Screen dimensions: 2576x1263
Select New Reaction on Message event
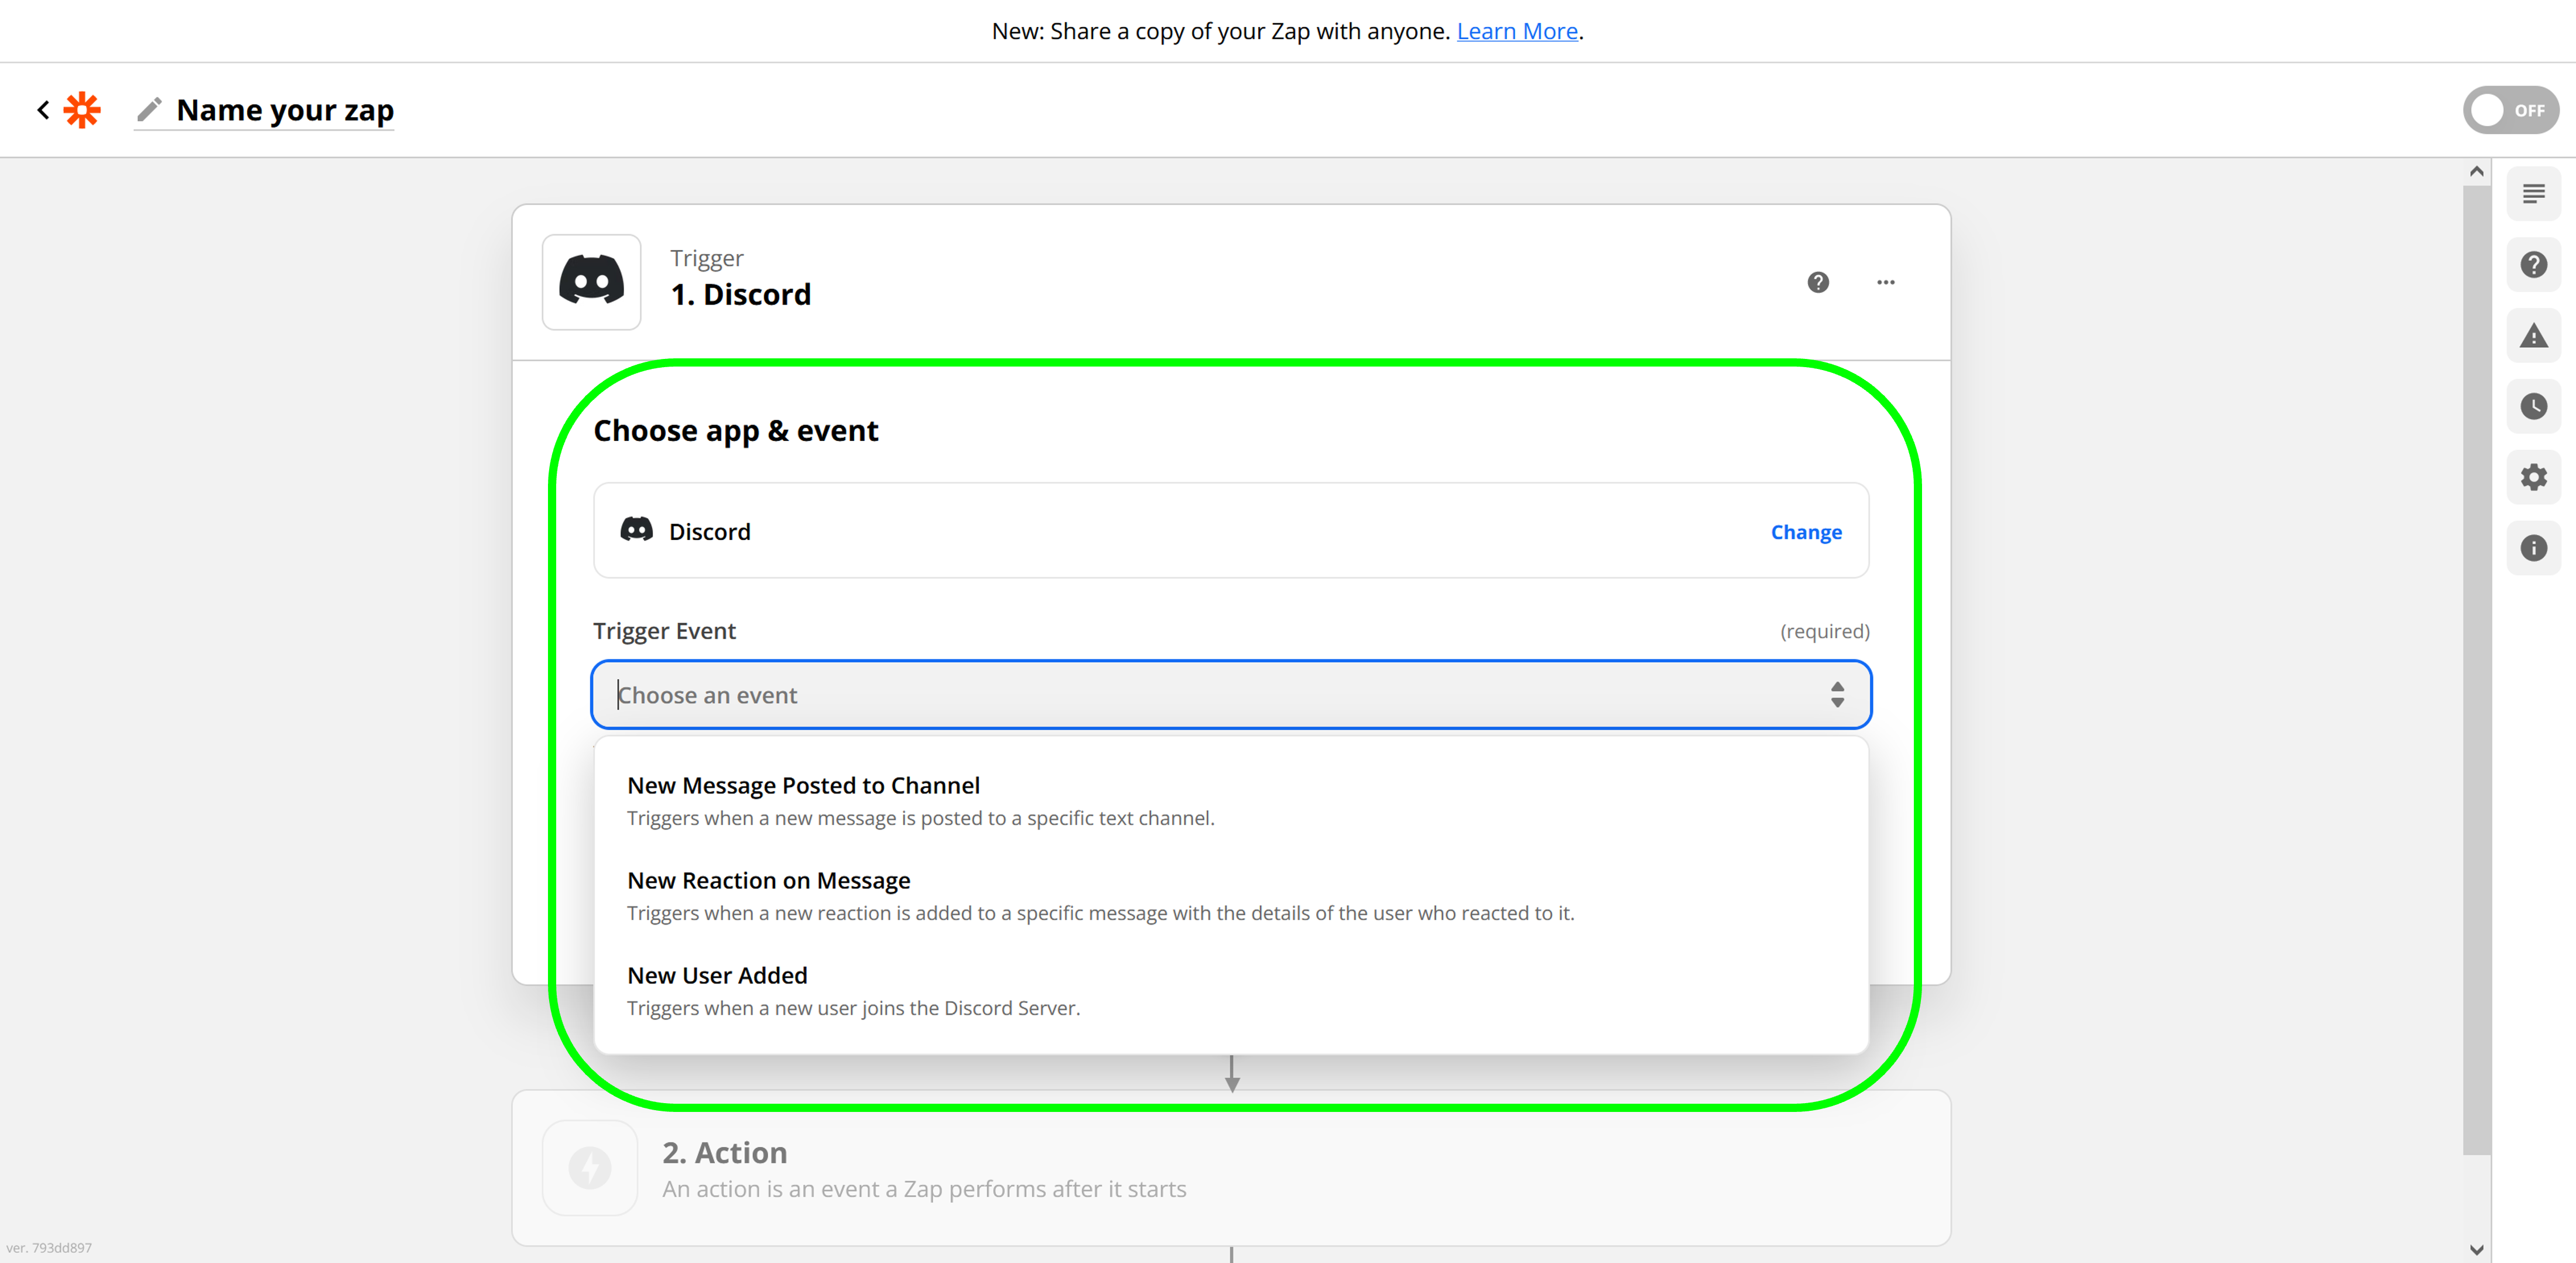pyautogui.click(x=768, y=881)
